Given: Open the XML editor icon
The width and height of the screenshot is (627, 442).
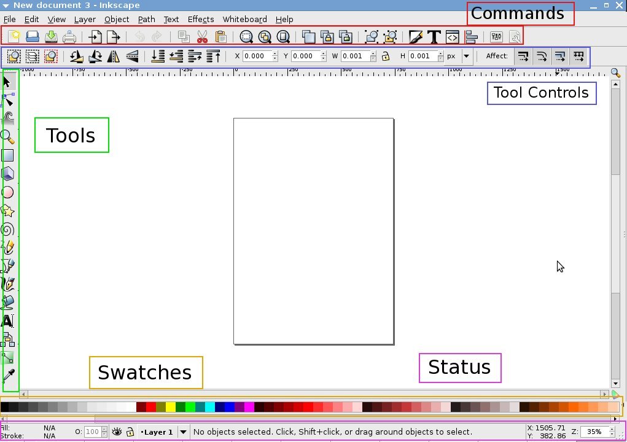Looking at the screenshot, I should (x=452, y=37).
